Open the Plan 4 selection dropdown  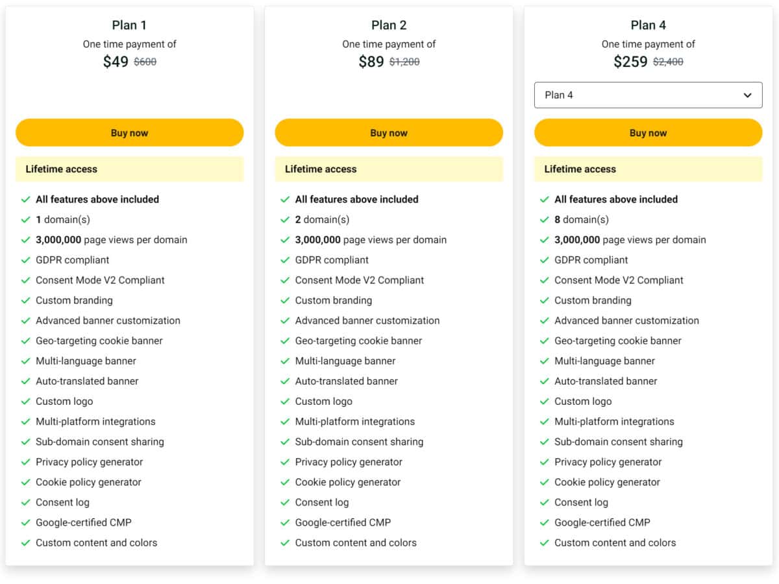[648, 95]
